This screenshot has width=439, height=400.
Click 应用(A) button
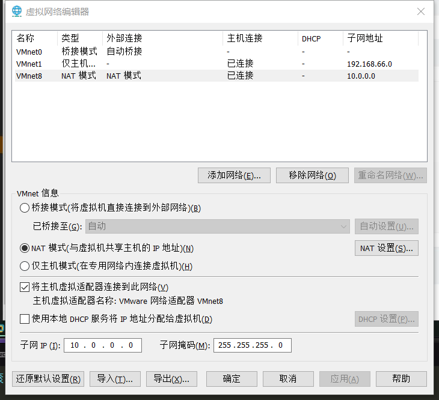pos(345,379)
